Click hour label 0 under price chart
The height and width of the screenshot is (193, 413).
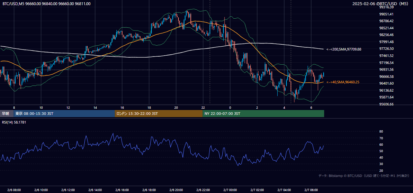coord(230,107)
